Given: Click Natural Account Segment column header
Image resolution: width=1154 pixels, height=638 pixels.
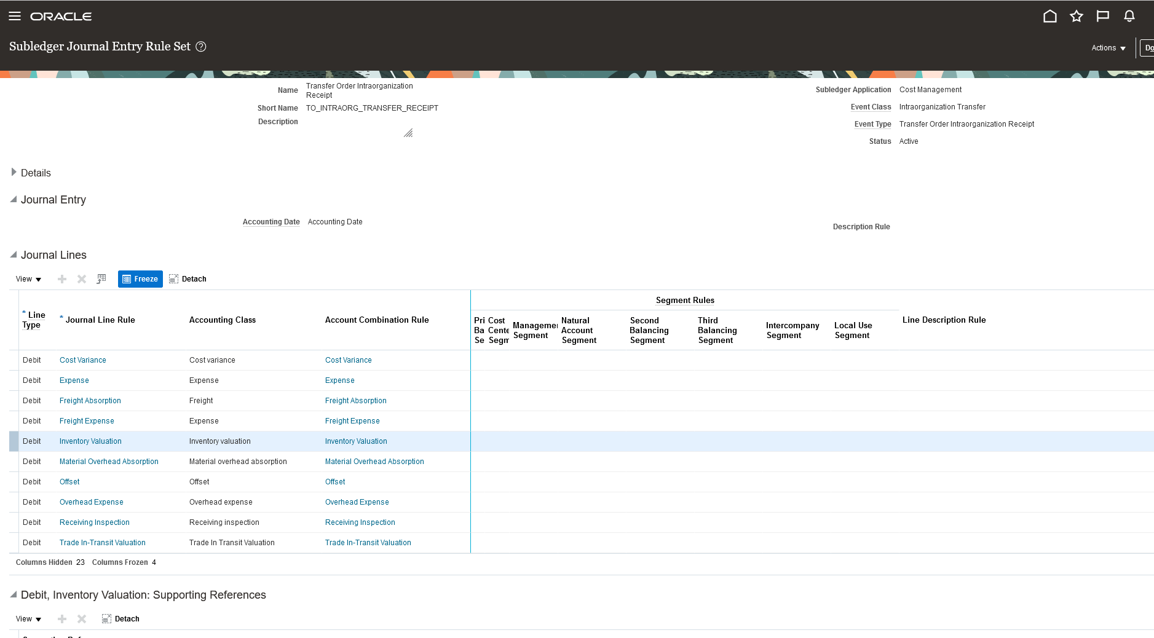Looking at the screenshot, I should point(579,330).
